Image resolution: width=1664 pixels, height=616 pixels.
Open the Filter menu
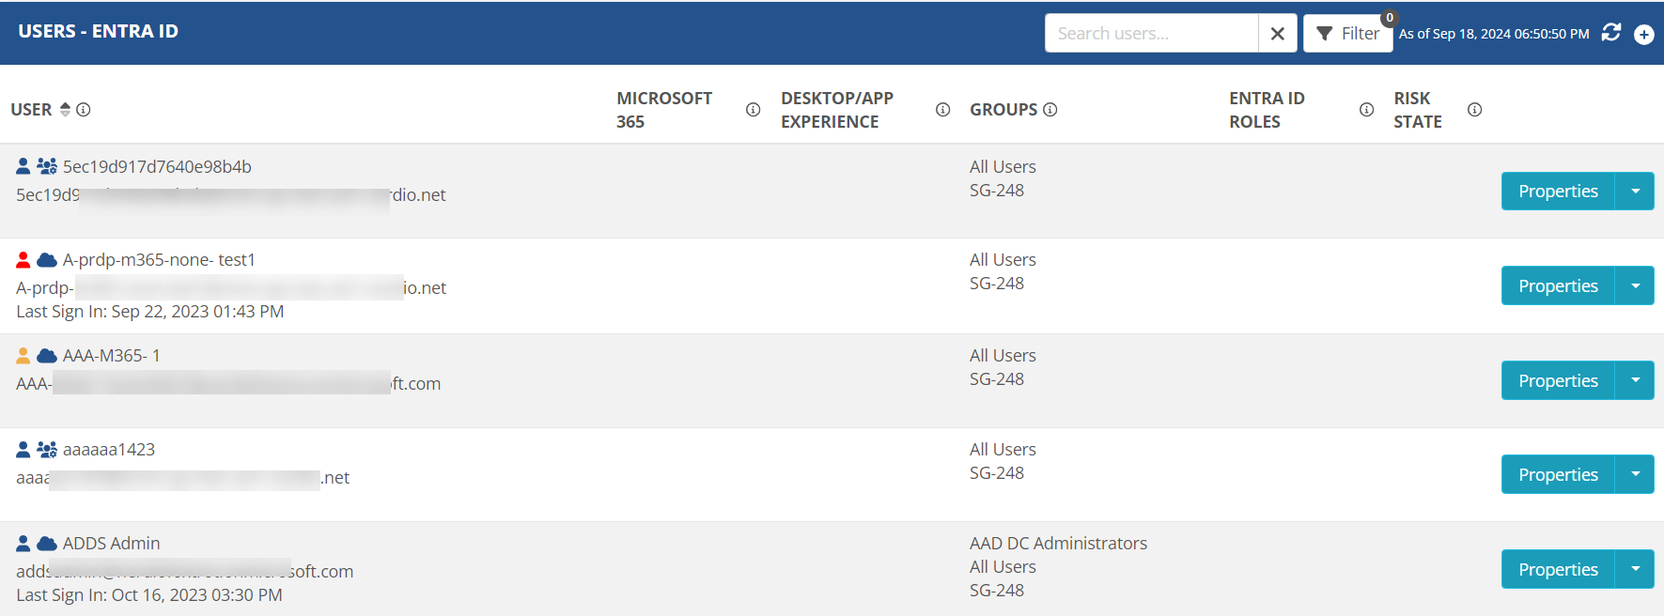(x=1348, y=34)
